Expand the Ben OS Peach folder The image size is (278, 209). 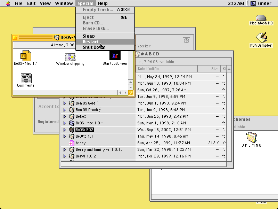pyautogui.click(x=65, y=110)
